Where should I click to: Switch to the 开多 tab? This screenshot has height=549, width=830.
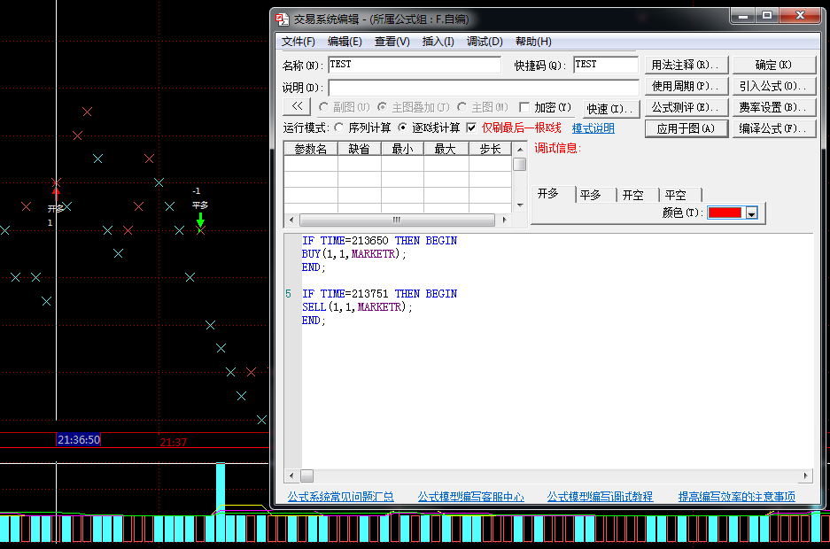coord(547,194)
